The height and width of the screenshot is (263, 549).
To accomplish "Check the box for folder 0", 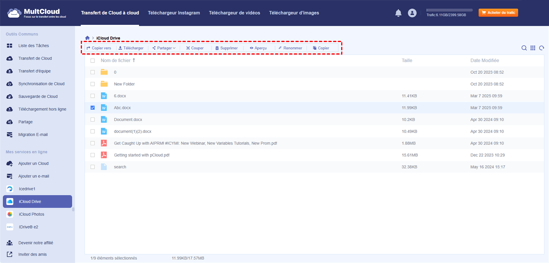I will click(93, 72).
